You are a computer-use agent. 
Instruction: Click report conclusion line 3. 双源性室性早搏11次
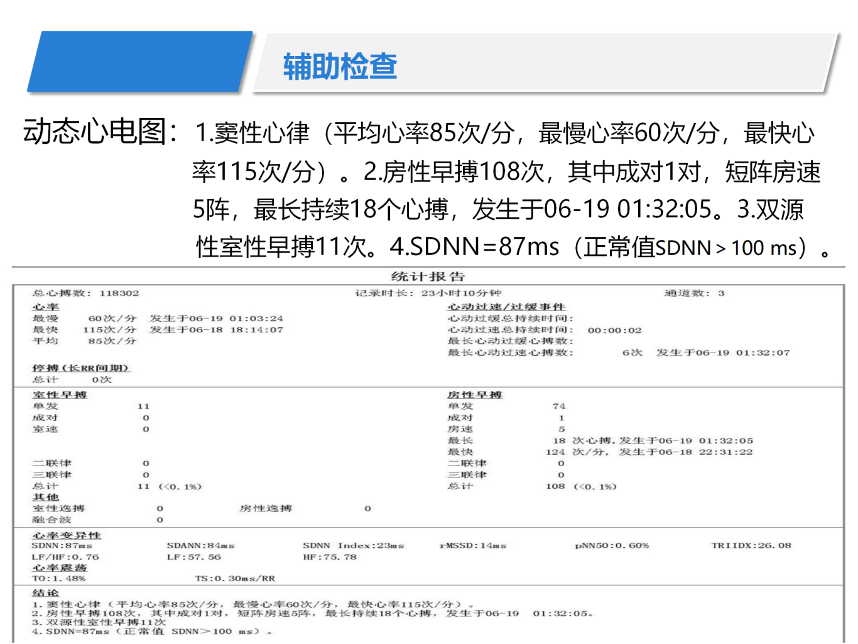click(99, 622)
